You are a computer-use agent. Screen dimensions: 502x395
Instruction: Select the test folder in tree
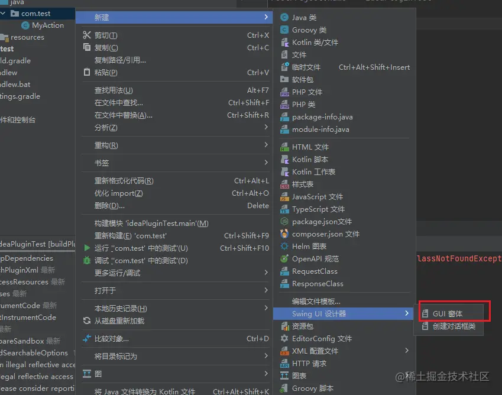click(x=7, y=49)
